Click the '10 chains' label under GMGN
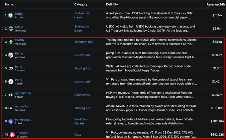 coord(21,44)
